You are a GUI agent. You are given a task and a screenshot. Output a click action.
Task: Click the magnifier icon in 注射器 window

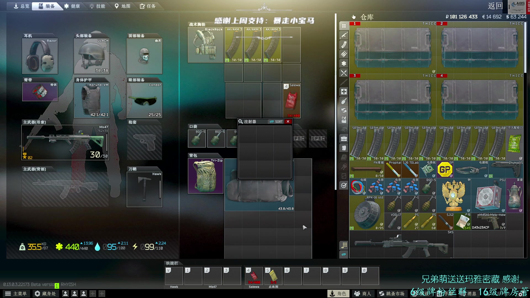(x=241, y=121)
